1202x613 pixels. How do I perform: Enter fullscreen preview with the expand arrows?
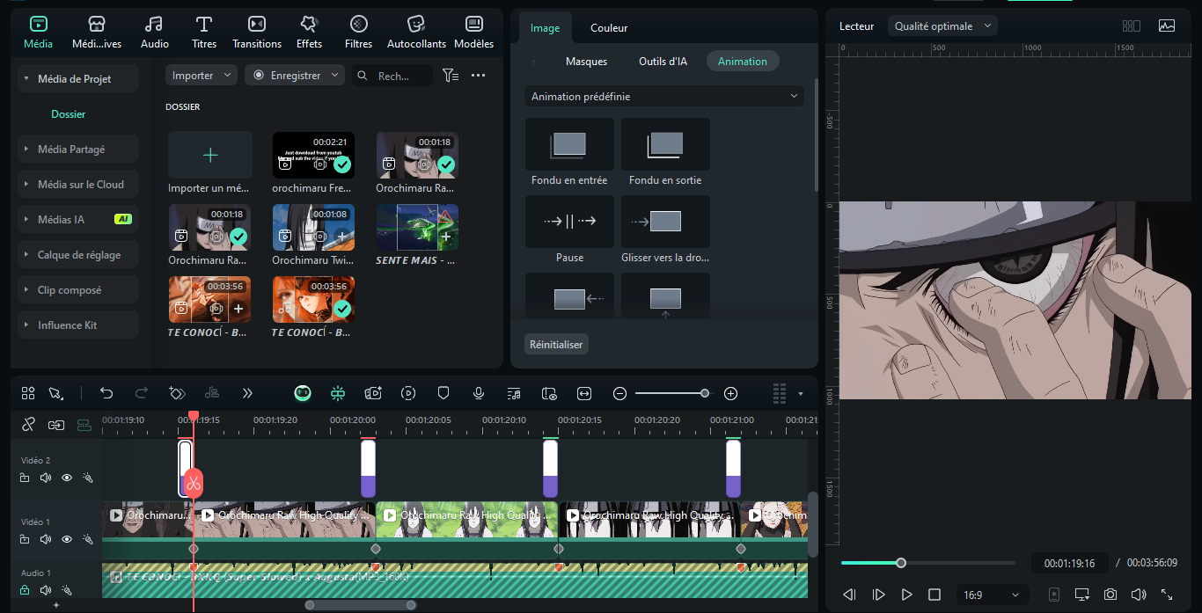click(x=1167, y=595)
